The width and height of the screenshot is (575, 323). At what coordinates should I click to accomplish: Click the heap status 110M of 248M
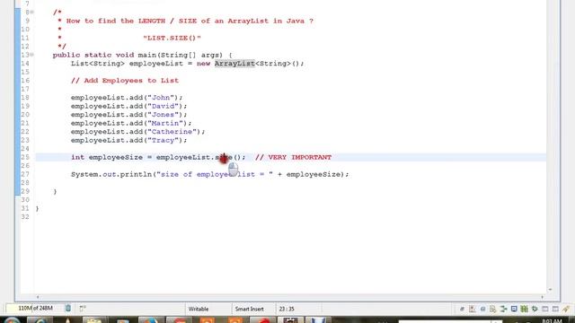35,309
